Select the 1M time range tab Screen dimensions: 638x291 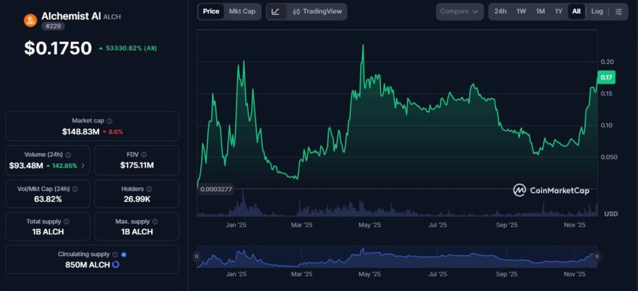click(540, 11)
